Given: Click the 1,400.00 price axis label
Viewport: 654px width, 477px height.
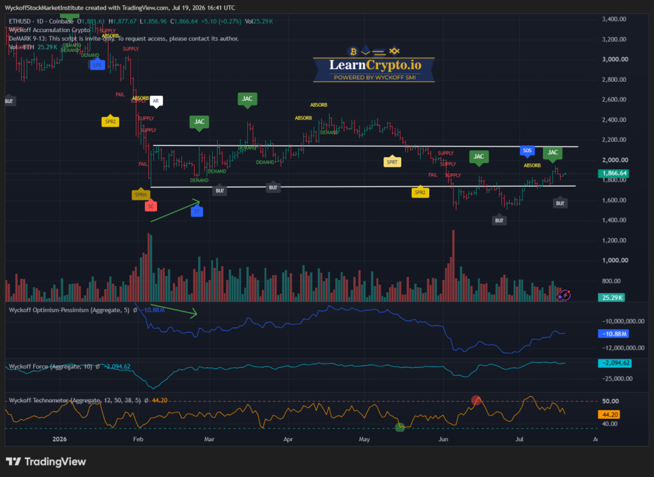Looking at the screenshot, I should 614,220.
